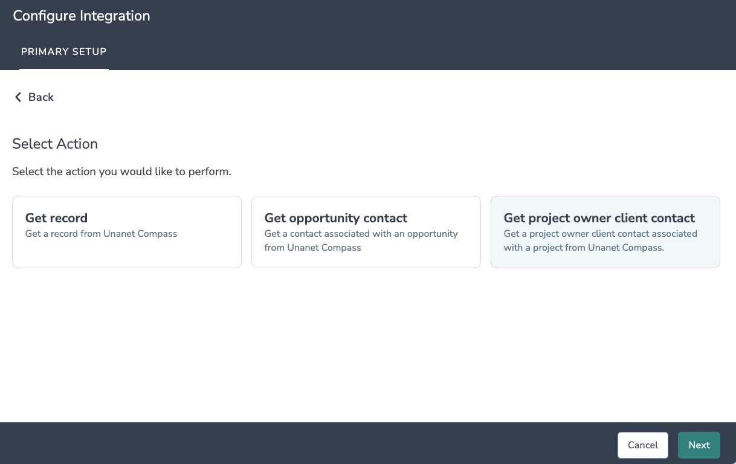Proceed with the Next button
Screen dimensions: 736x464
pyautogui.click(x=699, y=445)
